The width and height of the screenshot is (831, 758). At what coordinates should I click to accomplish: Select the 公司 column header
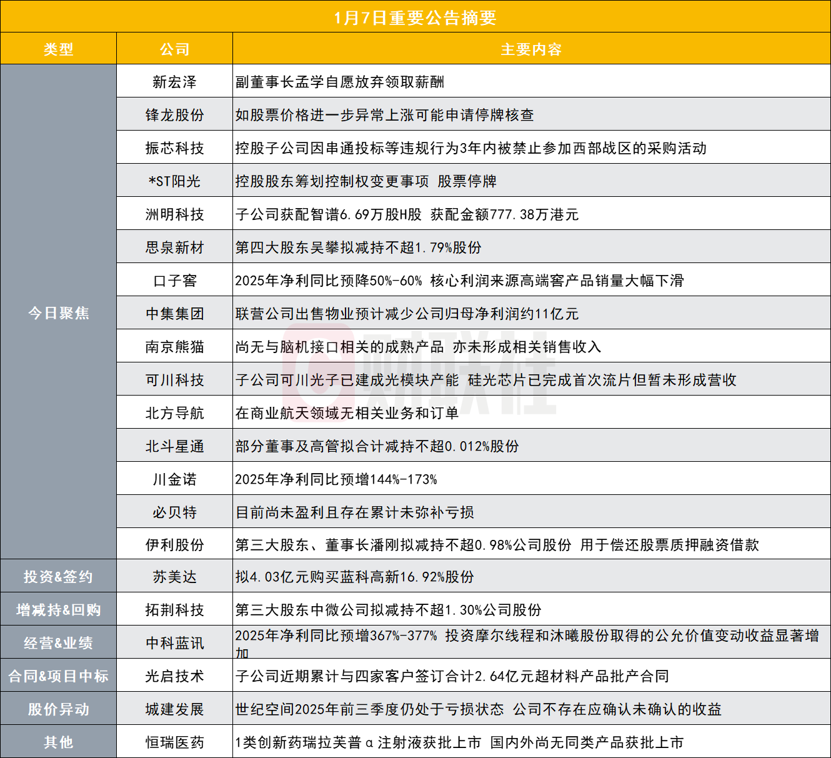[x=174, y=49]
